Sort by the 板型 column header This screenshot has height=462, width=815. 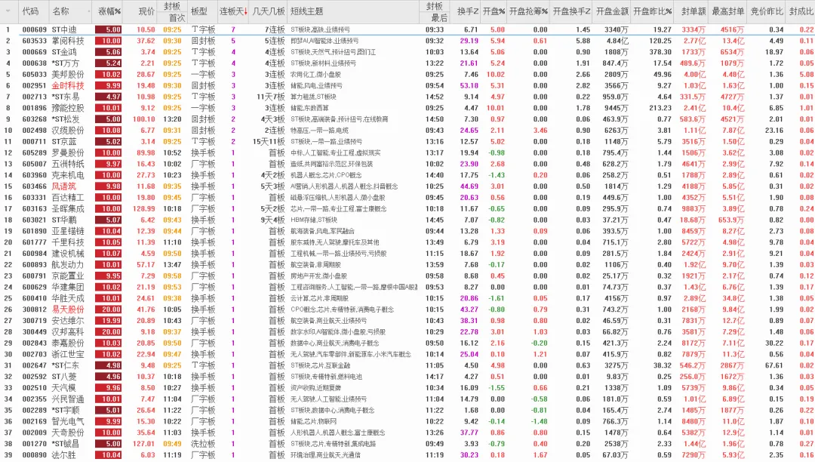click(x=199, y=11)
